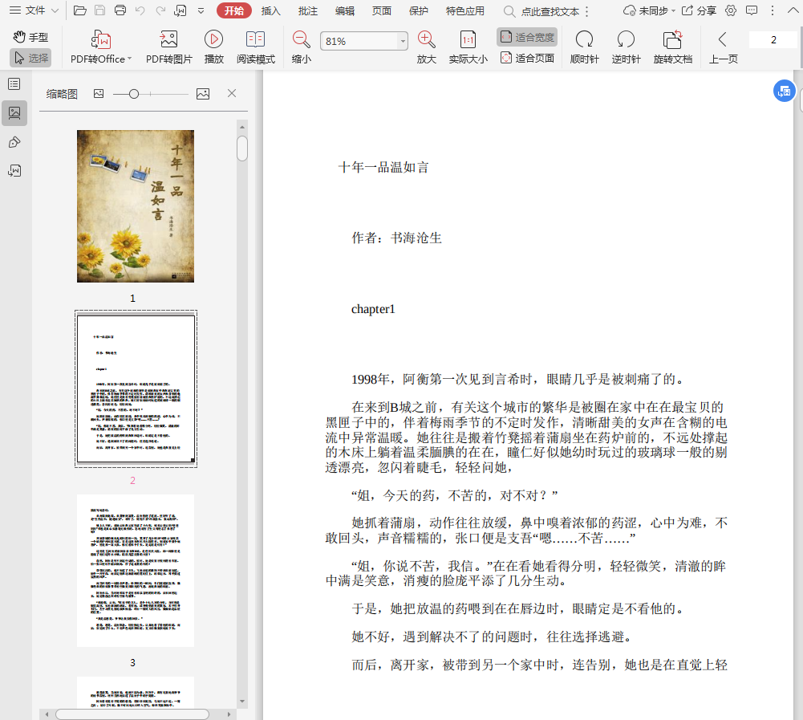Switch to the 批注 tab

308,10
